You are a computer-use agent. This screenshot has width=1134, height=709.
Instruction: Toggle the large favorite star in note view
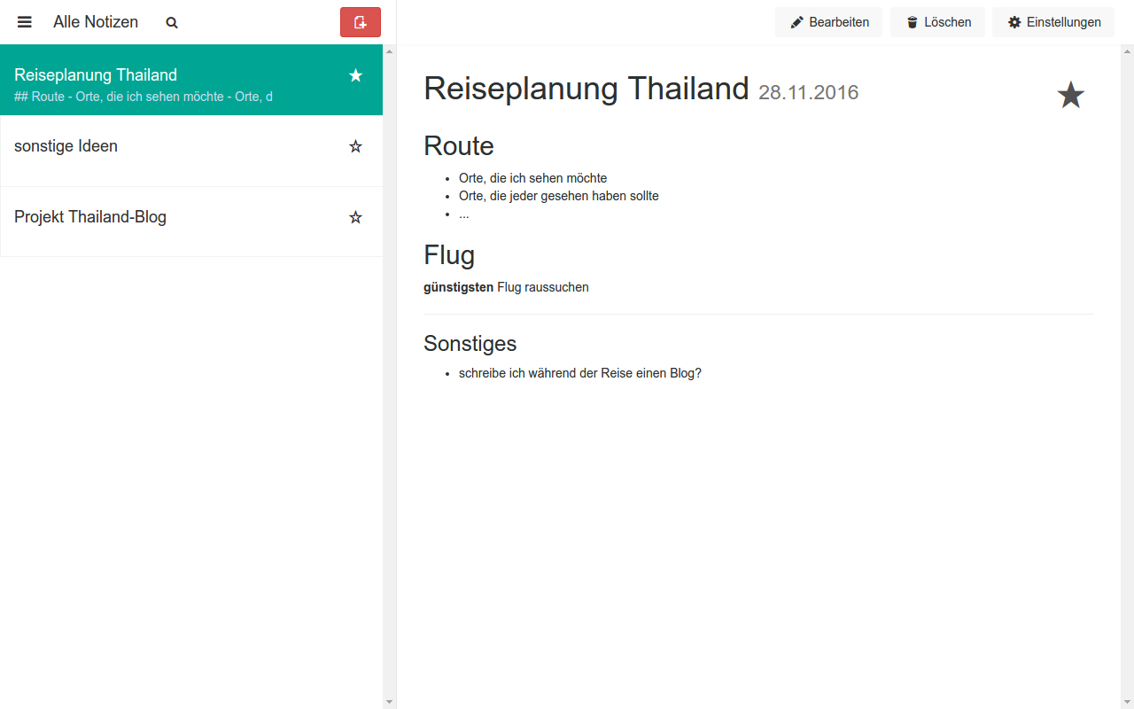tap(1071, 95)
